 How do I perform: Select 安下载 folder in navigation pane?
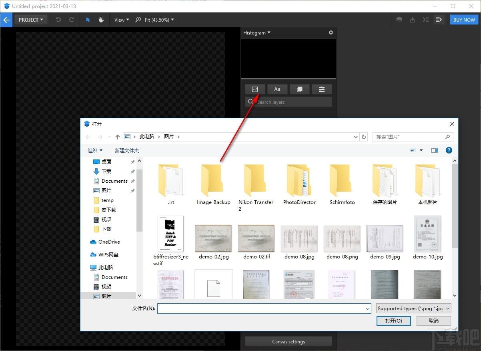pos(108,210)
